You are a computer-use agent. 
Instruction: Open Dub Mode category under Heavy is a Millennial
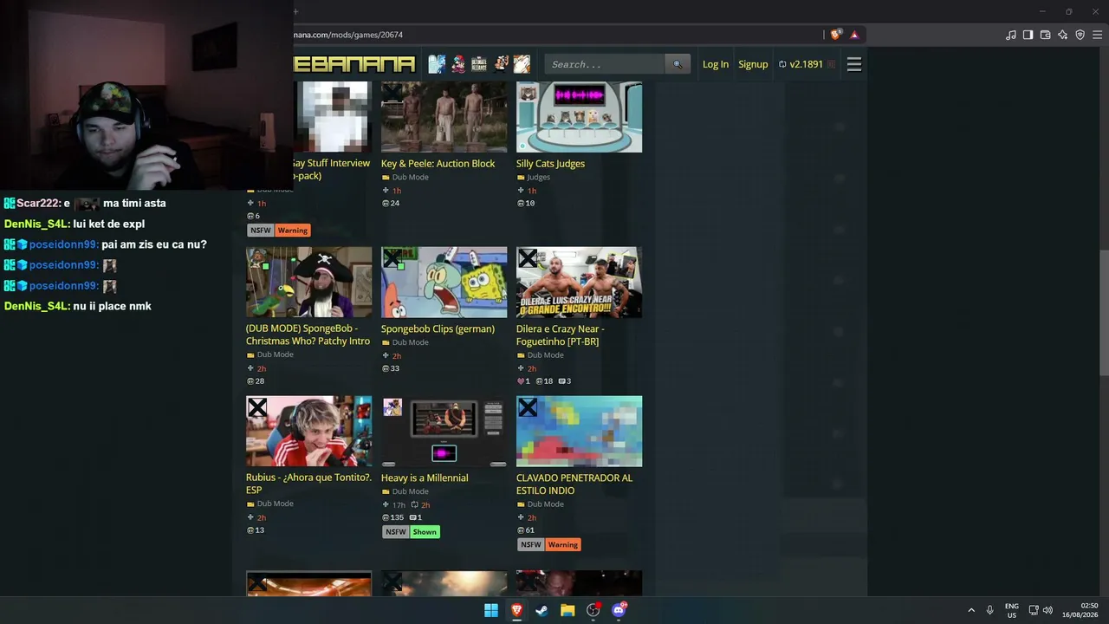tap(410, 492)
